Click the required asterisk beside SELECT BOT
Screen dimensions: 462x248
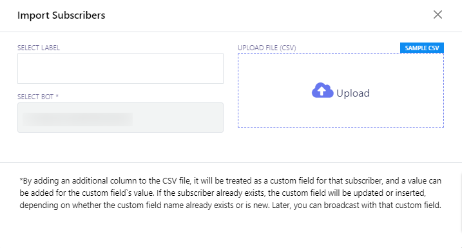[x=57, y=96]
